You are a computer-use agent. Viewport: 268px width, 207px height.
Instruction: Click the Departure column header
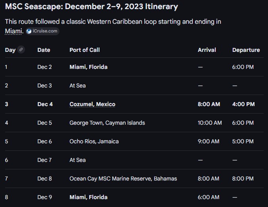click(x=246, y=50)
